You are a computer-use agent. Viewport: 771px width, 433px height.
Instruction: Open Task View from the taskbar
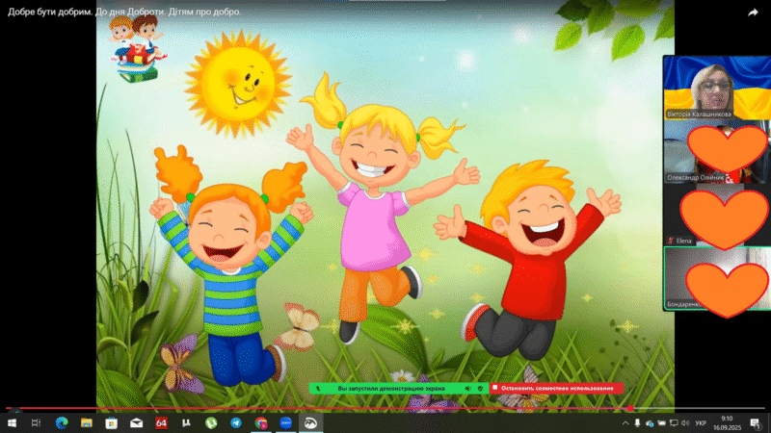(37, 422)
